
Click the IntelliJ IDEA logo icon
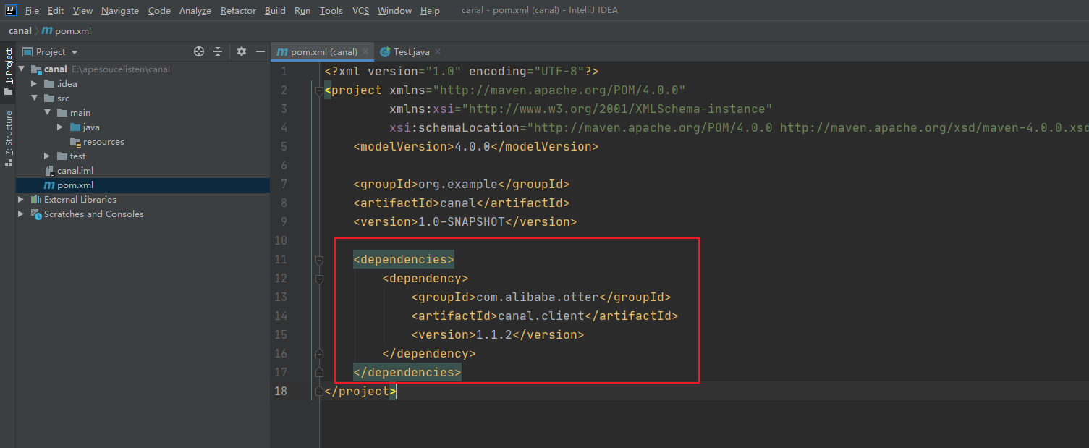(x=12, y=10)
